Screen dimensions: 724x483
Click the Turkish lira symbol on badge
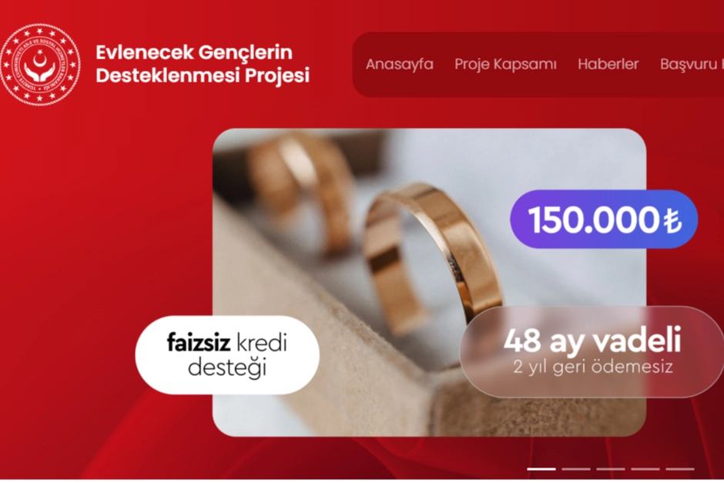click(x=672, y=221)
